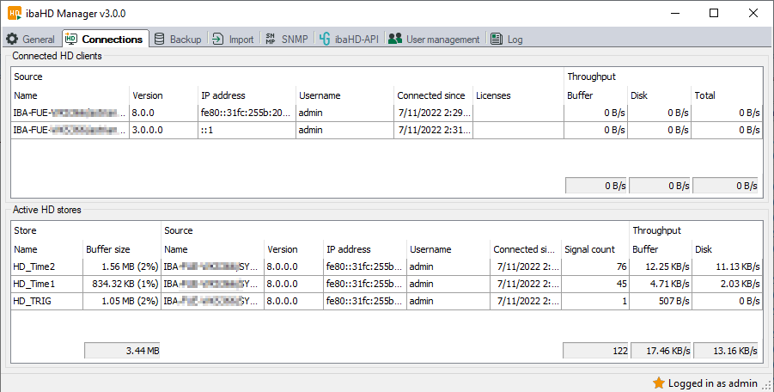Click the SNMP tab icon

coord(270,40)
